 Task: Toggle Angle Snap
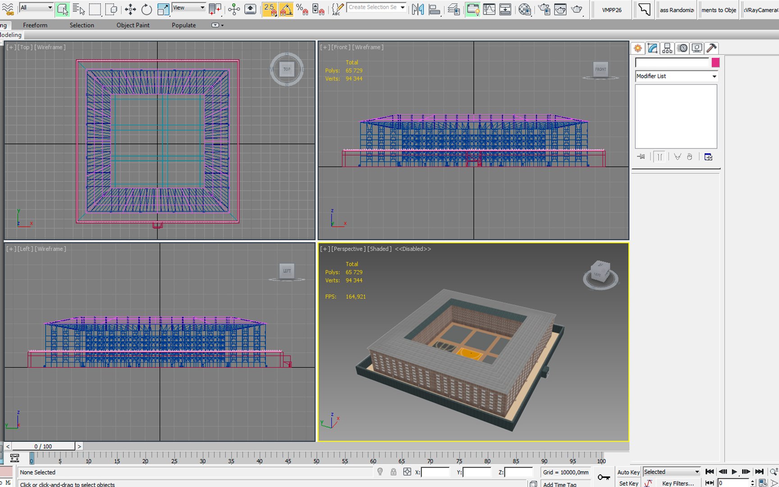tap(286, 9)
